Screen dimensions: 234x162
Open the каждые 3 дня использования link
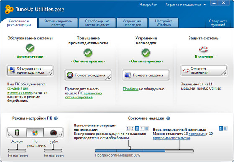(20, 90)
